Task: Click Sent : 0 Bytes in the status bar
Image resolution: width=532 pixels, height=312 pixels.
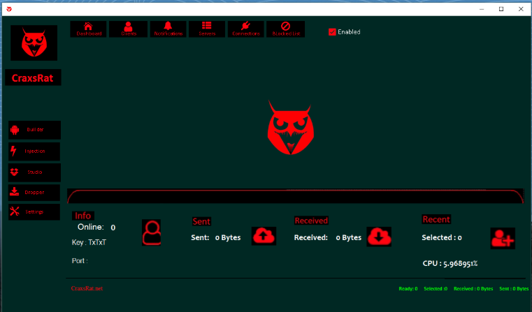Action: [x=514, y=289]
